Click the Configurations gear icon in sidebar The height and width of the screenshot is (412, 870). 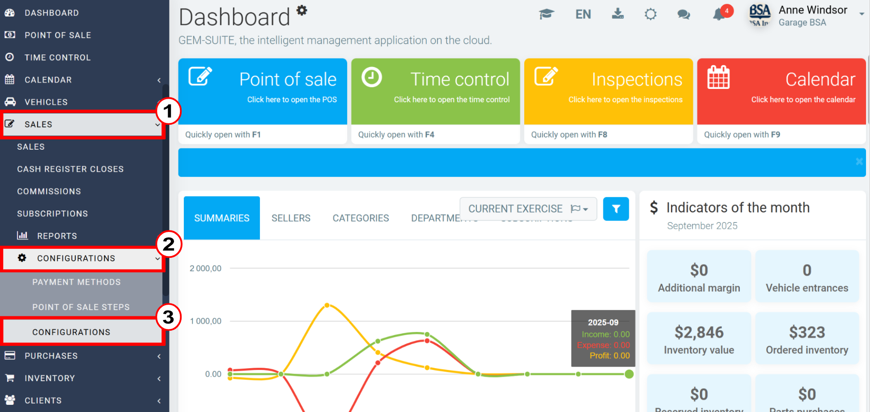click(x=22, y=258)
